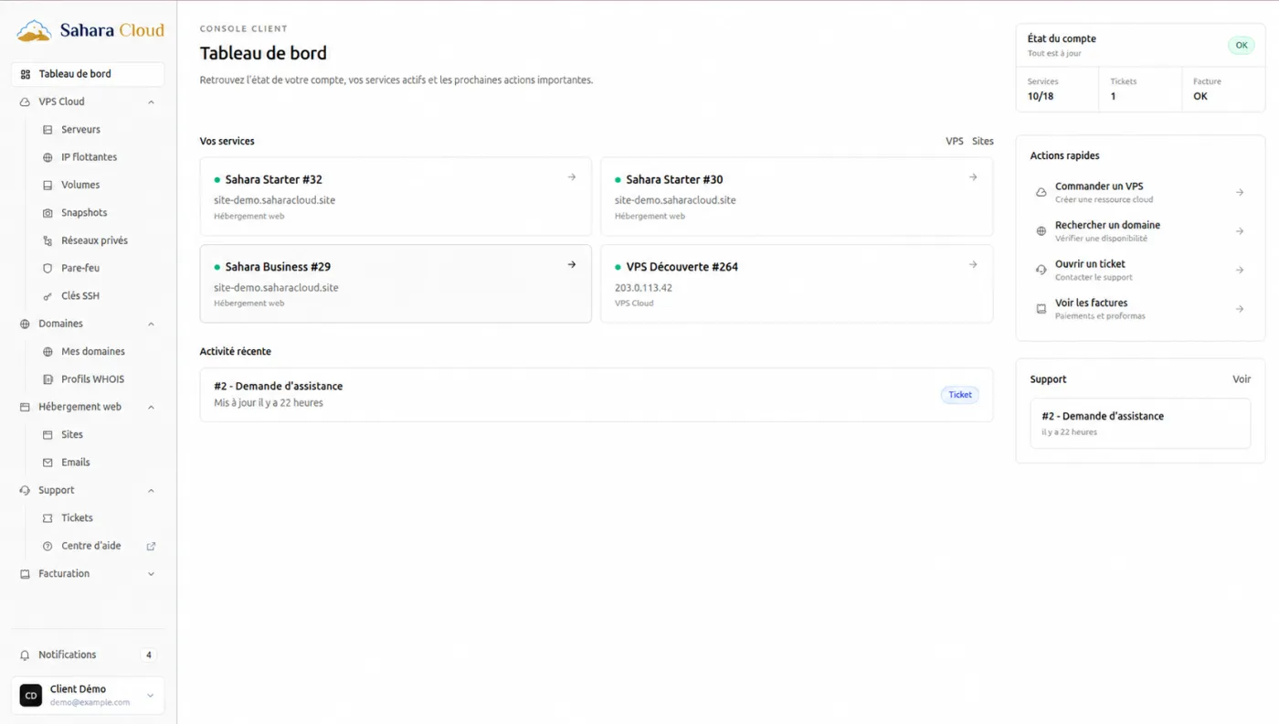Viewport: 1279px width, 724px height.
Task: Filter services by VPS
Action: (x=955, y=142)
